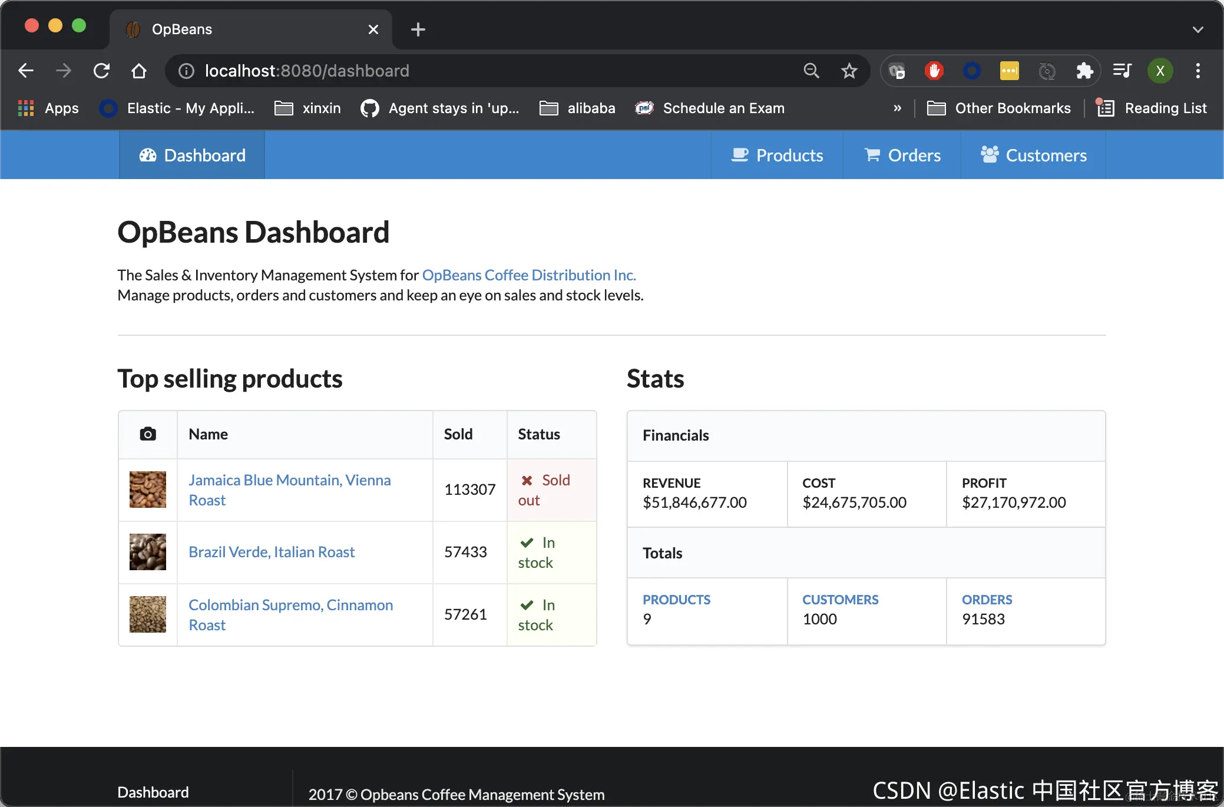The height and width of the screenshot is (807, 1224).
Task: Click the Jamaica Blue Mountain coffee thumbnail
Action: [147, 490]
